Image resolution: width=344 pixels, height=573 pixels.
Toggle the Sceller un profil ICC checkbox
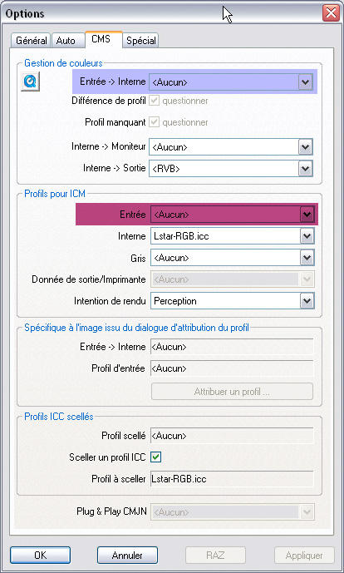point(156,457)
